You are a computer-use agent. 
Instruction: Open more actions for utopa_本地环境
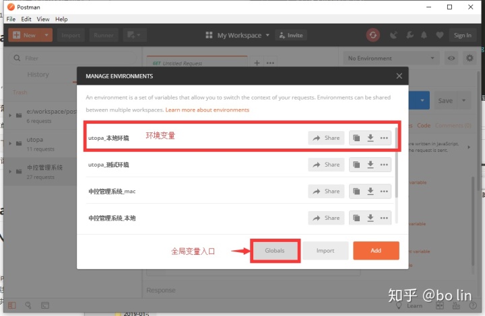[384, 138]
